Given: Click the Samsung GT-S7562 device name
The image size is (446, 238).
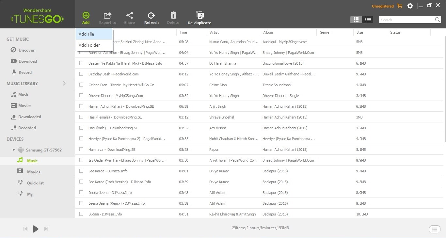Looking at the screenshot, I should click(44, 150).
